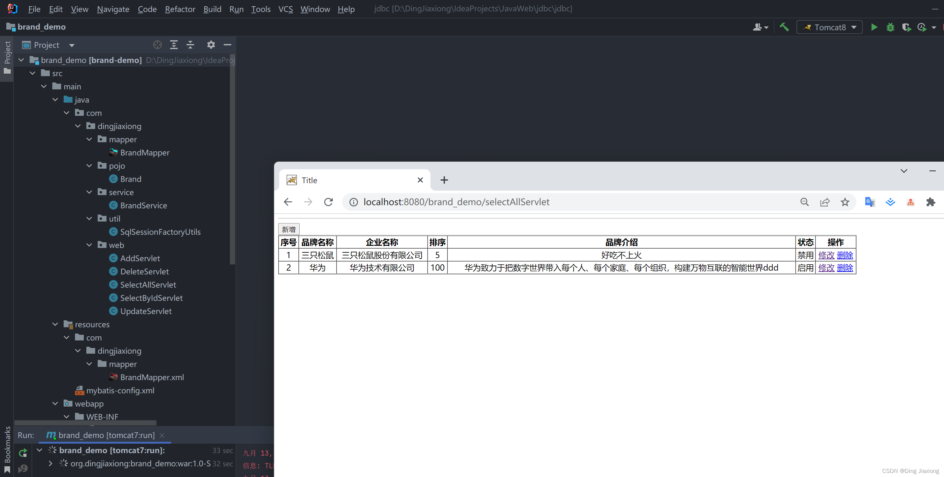Open SelectAllServlet class in tree
Screen dimensions: 944x477
tap(148, 284)
